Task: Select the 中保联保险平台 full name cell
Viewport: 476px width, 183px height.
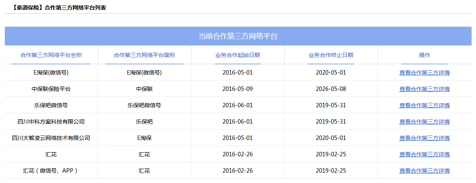Action: [x=51, y=89]
